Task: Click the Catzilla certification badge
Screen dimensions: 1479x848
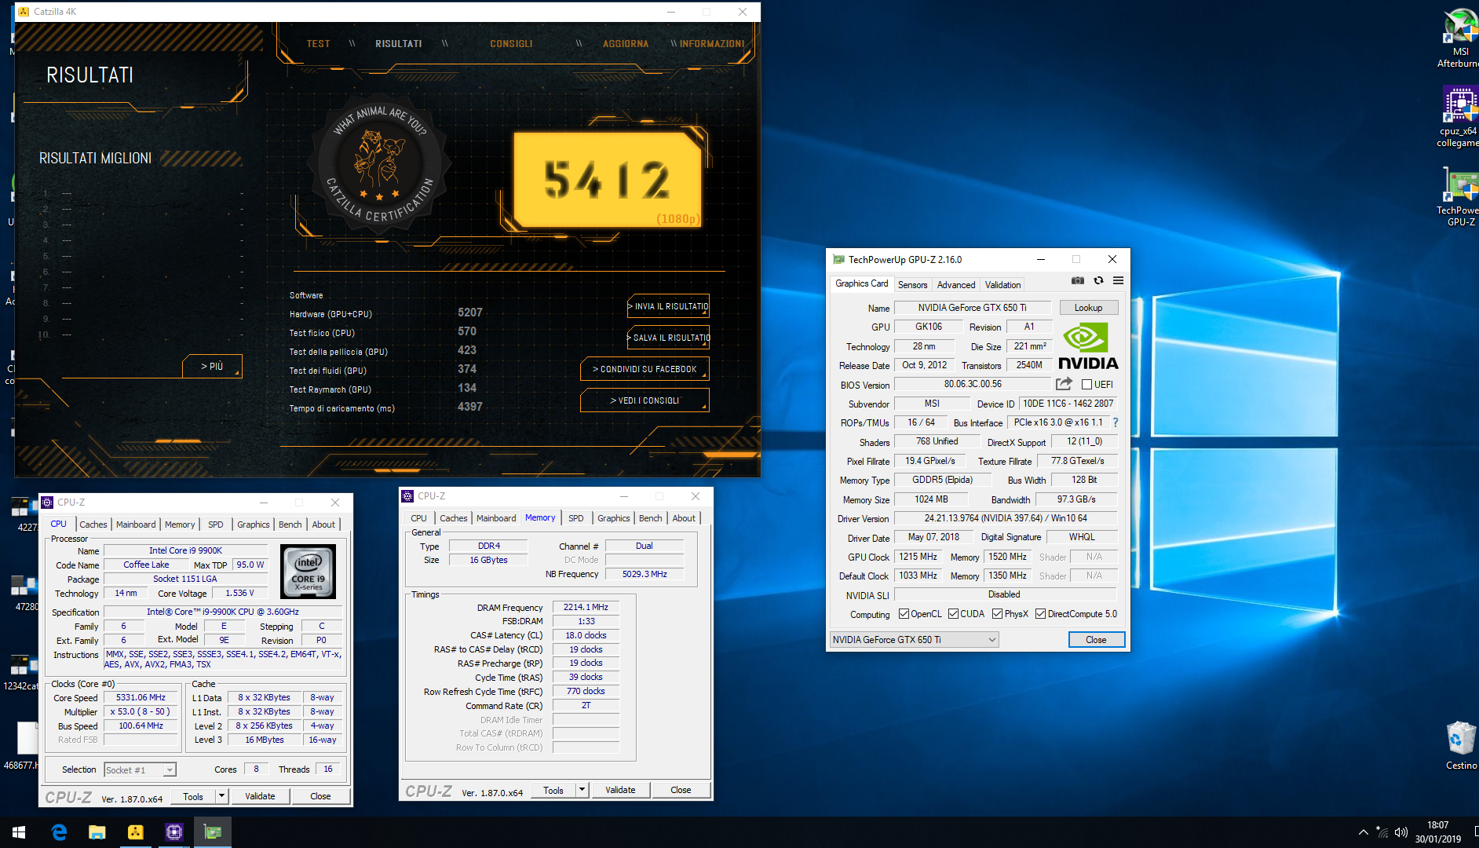Action: pyautogui.click(x=379, y=163)
